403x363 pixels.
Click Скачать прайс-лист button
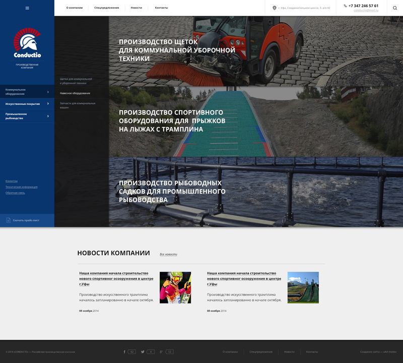27,220
